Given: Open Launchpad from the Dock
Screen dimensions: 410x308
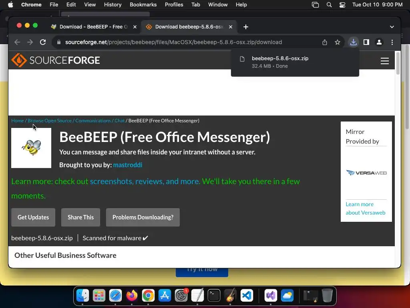Looking at the screenshot, I should coord(99,296).
